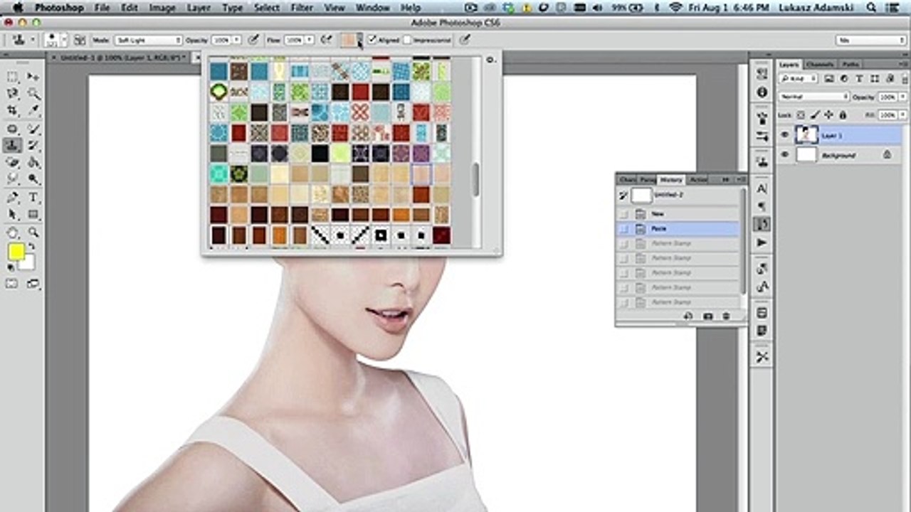Select the Background layer row

(838, 154)
